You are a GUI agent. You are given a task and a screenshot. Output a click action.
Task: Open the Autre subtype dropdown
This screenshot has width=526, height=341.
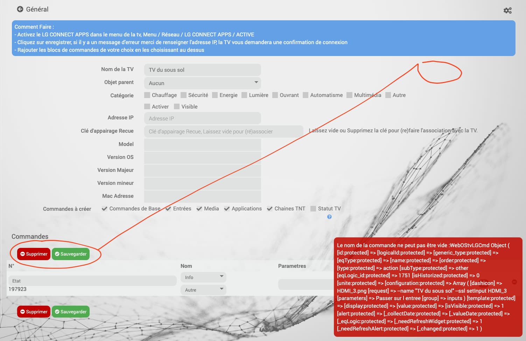pos(203,290)
